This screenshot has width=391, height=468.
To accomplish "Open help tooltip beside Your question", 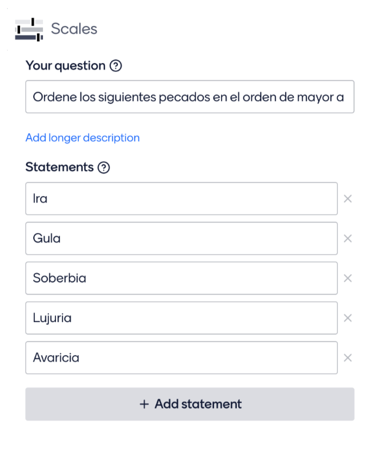I will (x=116, y=66).
